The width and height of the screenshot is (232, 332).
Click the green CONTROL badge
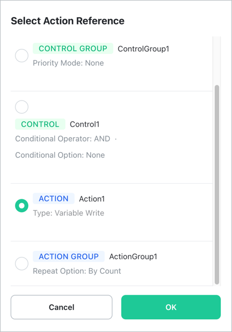pos(40,124)
